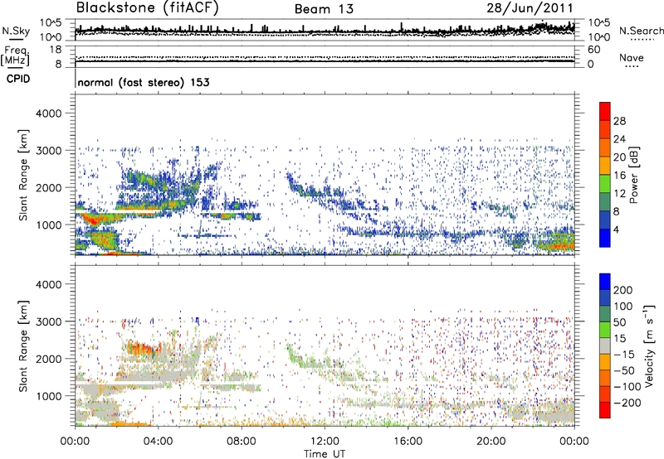The width and height of the screenshot is (664, 459).
Task: Click the 18 tick on the frequency axis
Action: (56, 50)
